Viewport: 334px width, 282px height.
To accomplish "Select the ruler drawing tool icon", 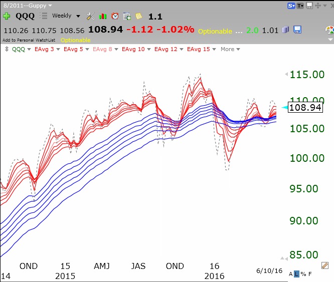I will 325,265.
